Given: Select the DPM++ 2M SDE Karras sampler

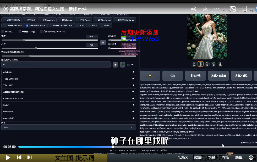Looking at the screenshot, I should tap(61, 26).
